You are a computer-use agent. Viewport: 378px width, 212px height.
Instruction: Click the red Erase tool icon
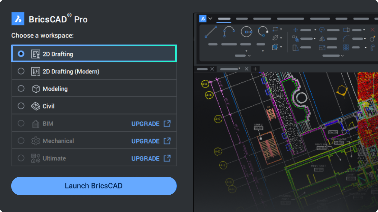coord(372,30)
